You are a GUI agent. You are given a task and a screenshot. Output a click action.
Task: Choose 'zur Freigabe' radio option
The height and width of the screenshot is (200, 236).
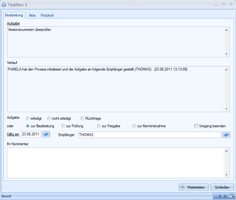pos(99,126)
